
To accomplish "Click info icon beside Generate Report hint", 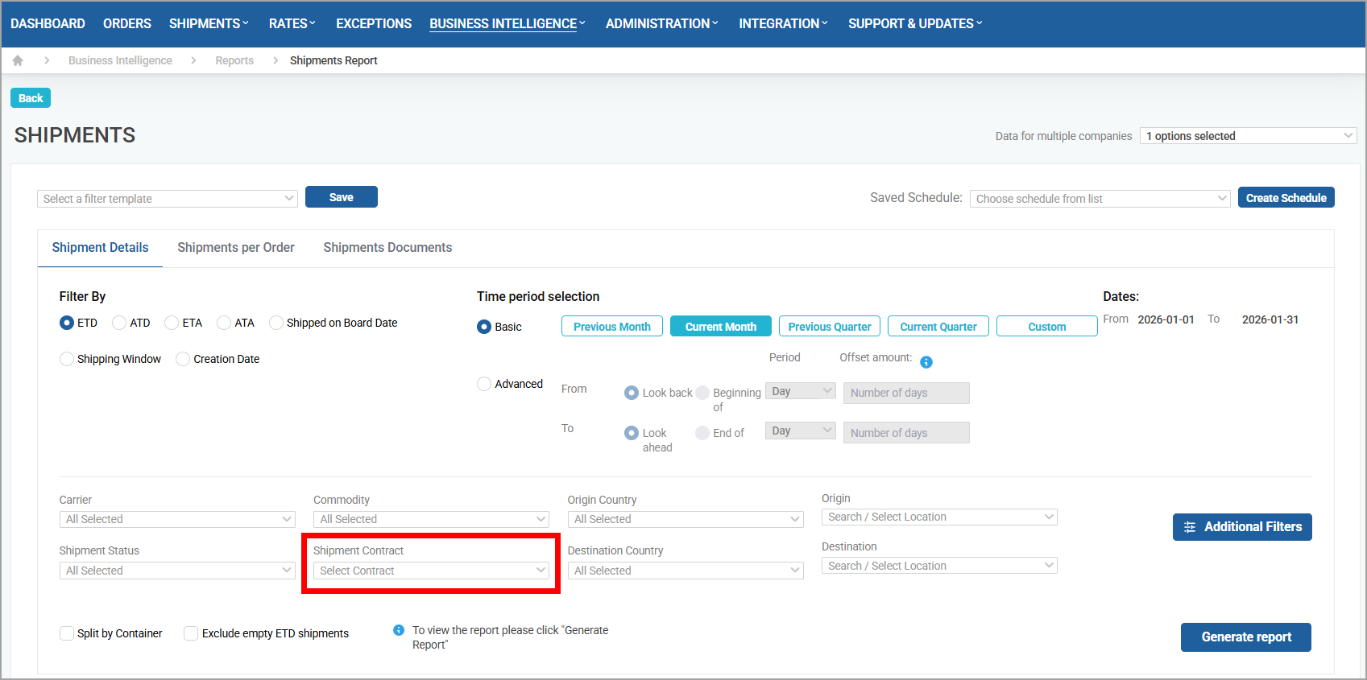I will click(x=399, y=630).
